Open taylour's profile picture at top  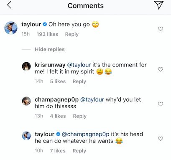(11, 28)
